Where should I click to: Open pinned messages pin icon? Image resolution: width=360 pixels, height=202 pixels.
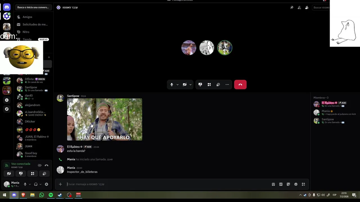tap(292, 8)
